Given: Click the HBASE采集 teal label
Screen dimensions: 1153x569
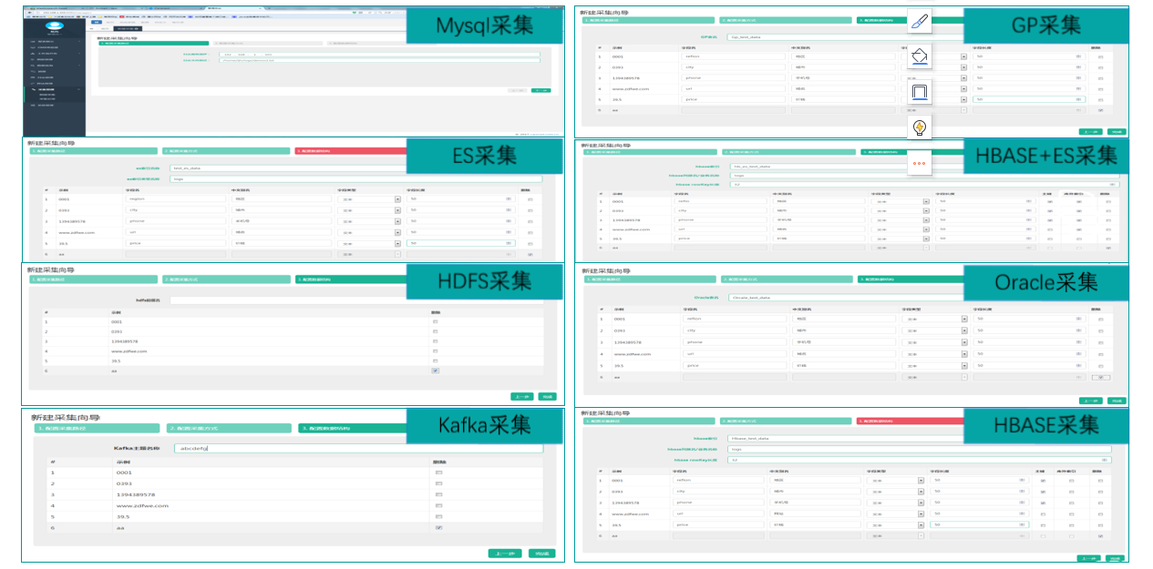Looking at the screenshot, I should (x=1045, y=424).
